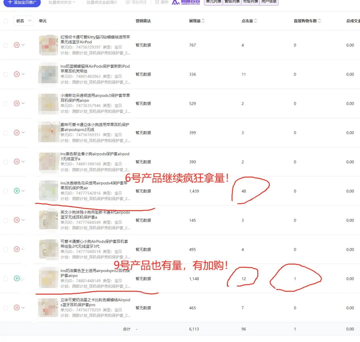
Task: Click pause icon on ins奶蓝蝴蝶猫咪 row
Action: (x=17, y=74)
